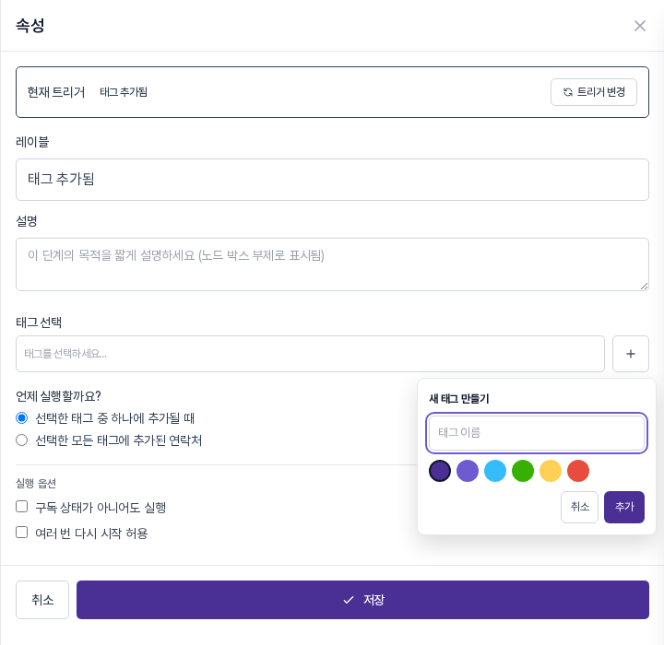Screen dimensions: 664x645
Task: Click the 설명 textarea resize handle
Action: coord(644,287)
